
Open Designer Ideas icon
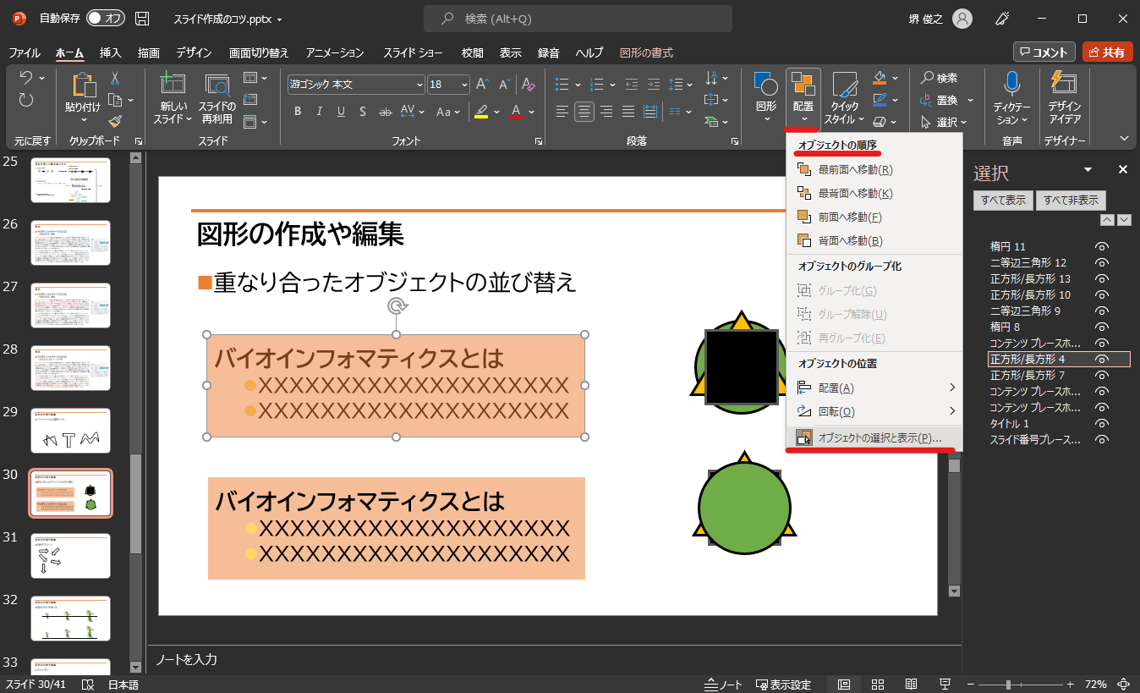click(1064, 85)
